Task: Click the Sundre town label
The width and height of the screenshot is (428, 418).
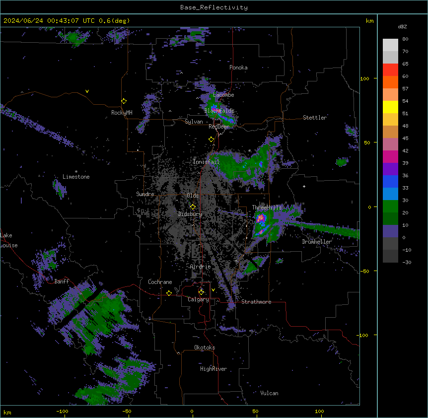Action: click(145, 194)
